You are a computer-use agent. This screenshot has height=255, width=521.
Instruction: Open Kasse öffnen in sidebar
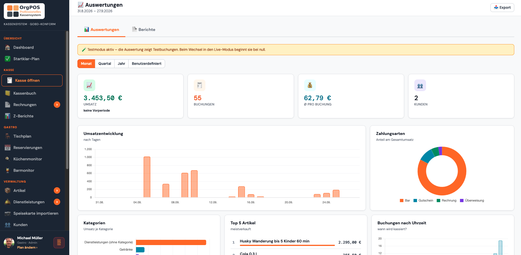tap(32, 80)
